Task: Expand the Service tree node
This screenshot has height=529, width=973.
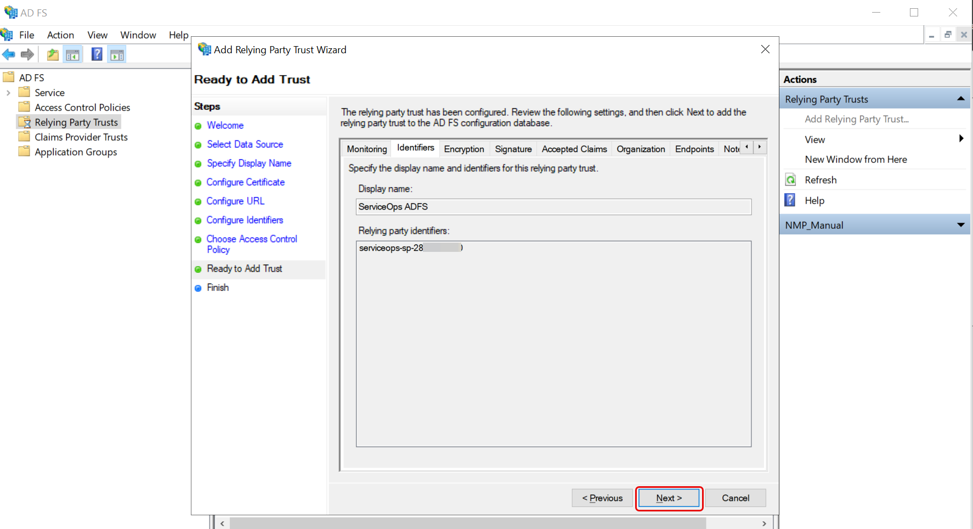Action: (x=8, y=93)
